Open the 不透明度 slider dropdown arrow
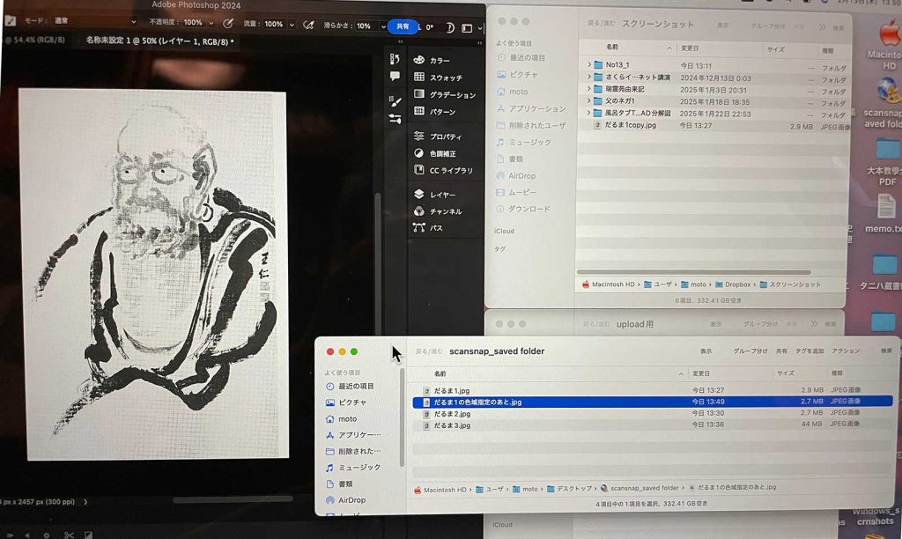This screenshot has width=902, height=539. (211, 23)
